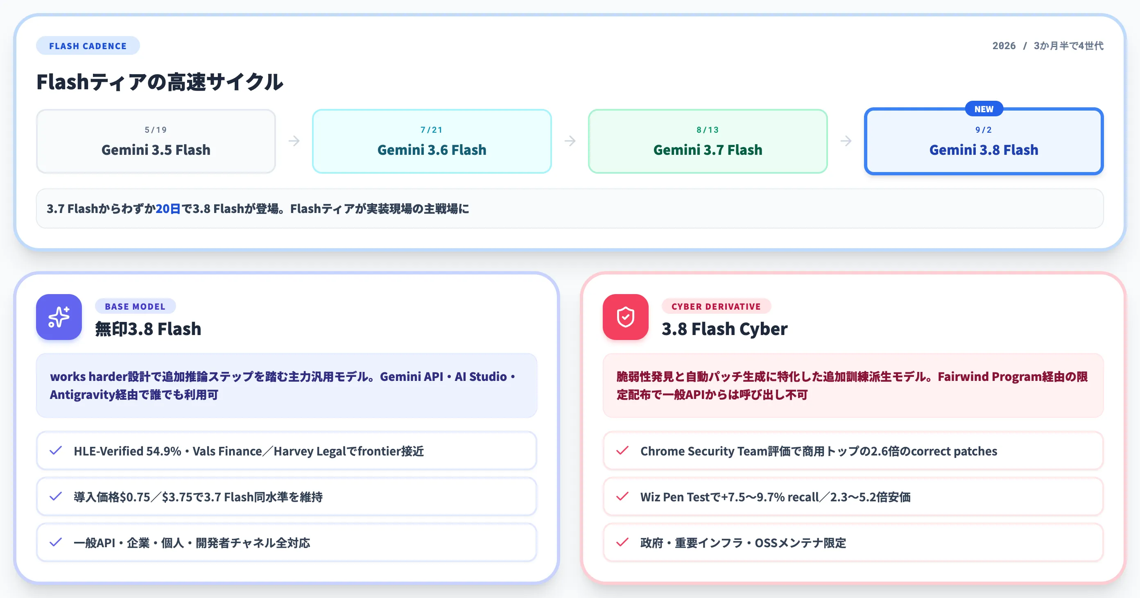Click the 7/21 date label
The width and height of the screenshot is (1140, 598).
[432, 130]
